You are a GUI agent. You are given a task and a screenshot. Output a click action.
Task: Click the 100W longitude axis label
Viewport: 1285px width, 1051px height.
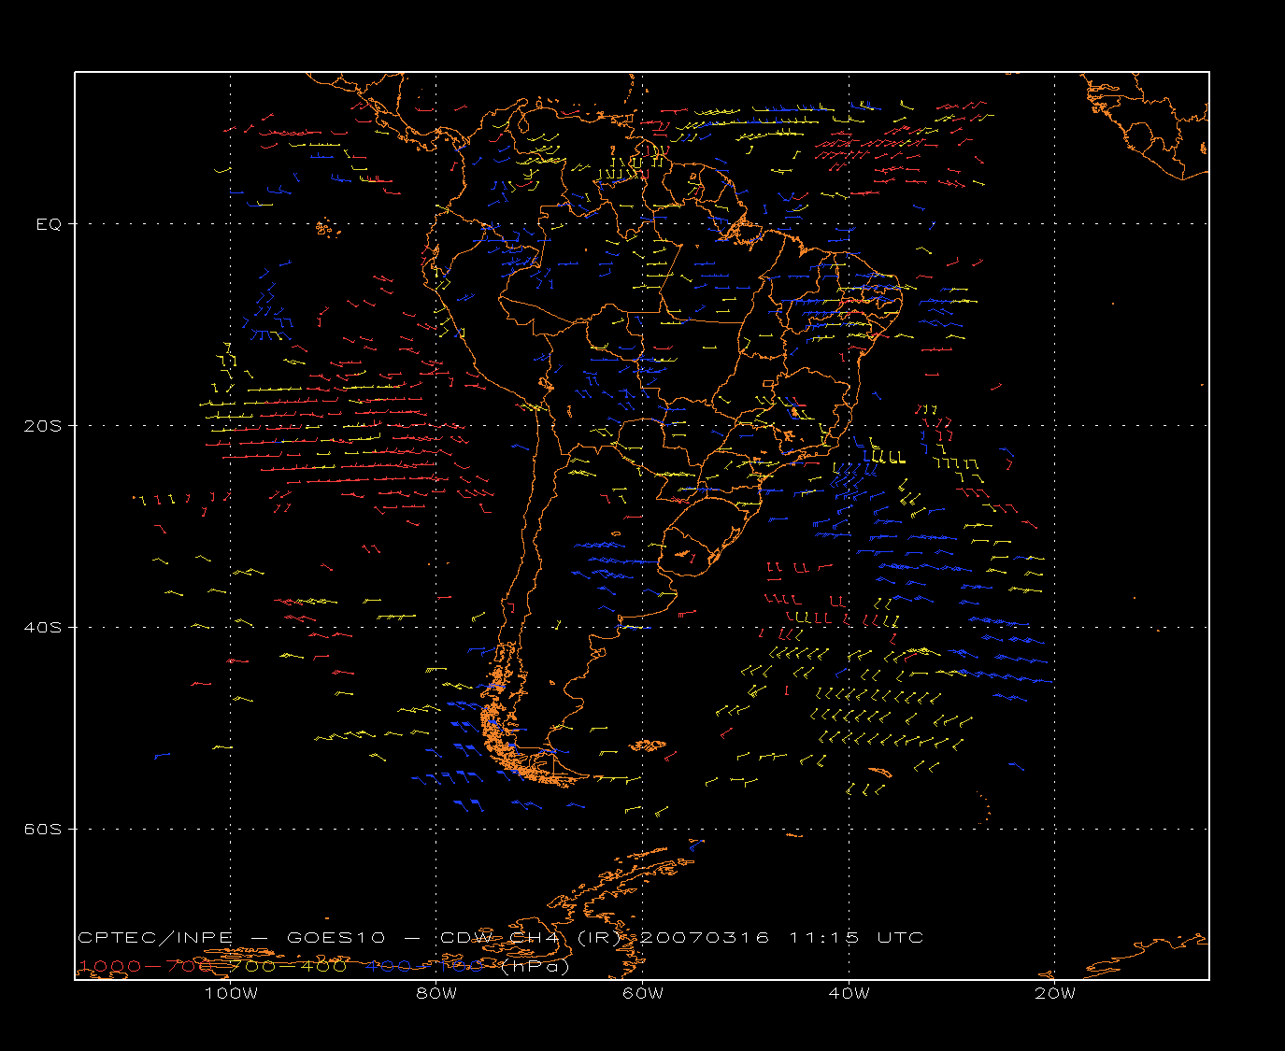coord(231,993)
